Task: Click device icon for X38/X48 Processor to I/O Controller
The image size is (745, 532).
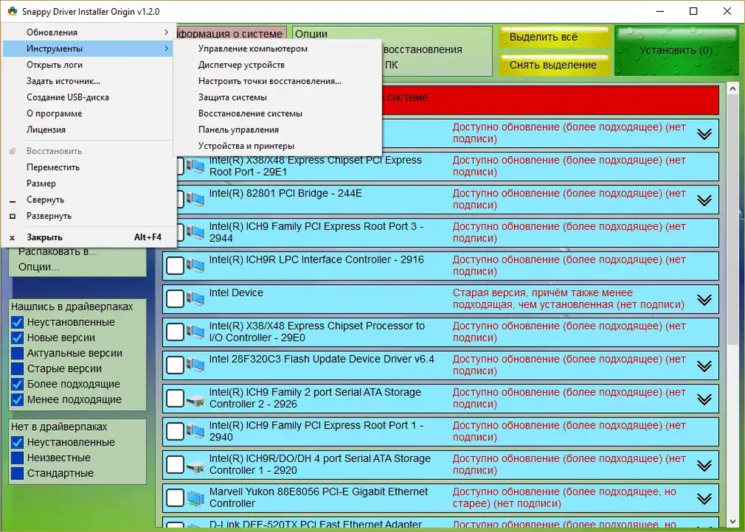Action: click(195, 332)
